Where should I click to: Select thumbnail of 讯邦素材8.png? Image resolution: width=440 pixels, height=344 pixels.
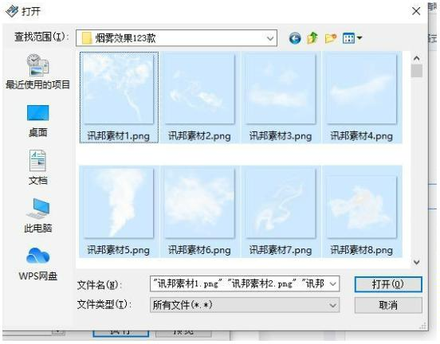(361, 206)
